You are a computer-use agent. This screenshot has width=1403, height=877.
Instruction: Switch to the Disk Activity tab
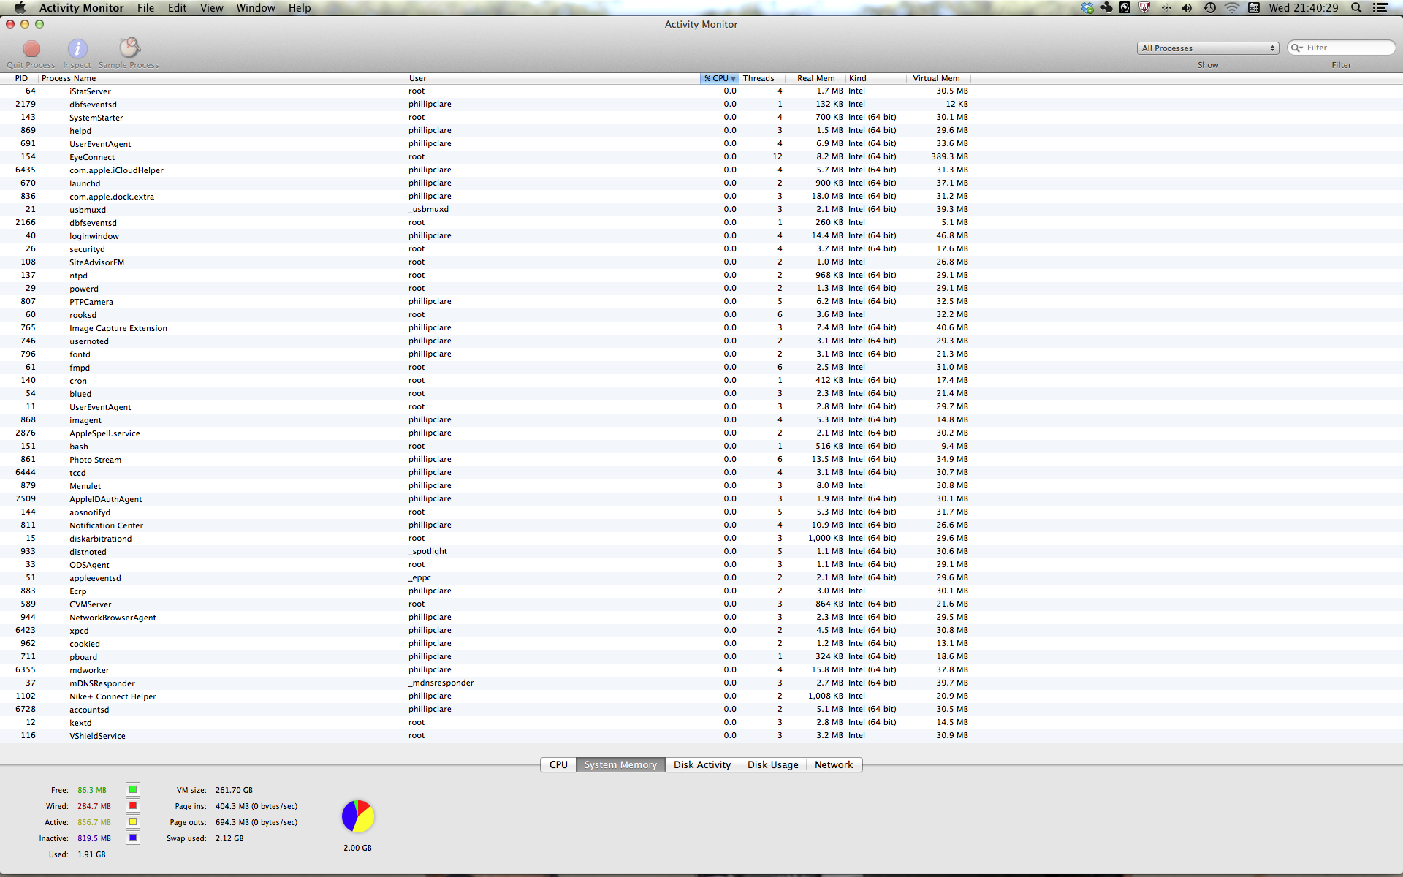pos(702,764)
